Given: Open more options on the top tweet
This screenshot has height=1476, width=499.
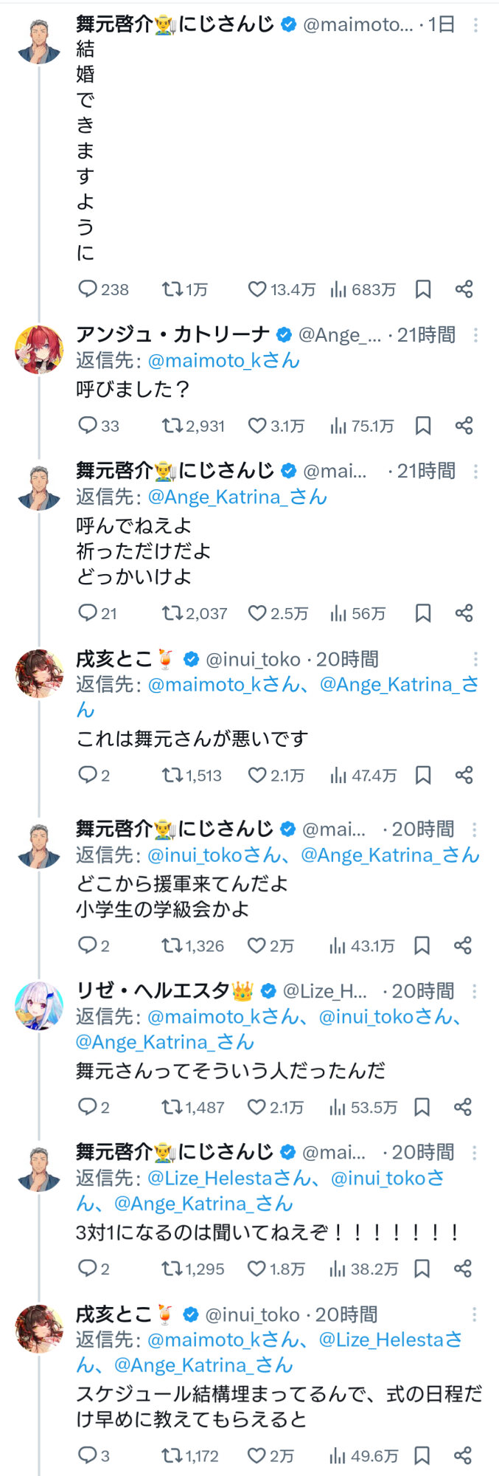Looking at the screenshot, I should coord(475,26).
